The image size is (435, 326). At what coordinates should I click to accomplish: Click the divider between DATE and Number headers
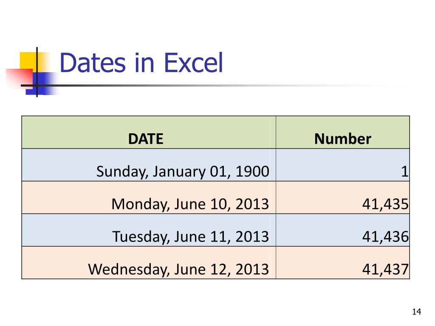tap(276, 132)
